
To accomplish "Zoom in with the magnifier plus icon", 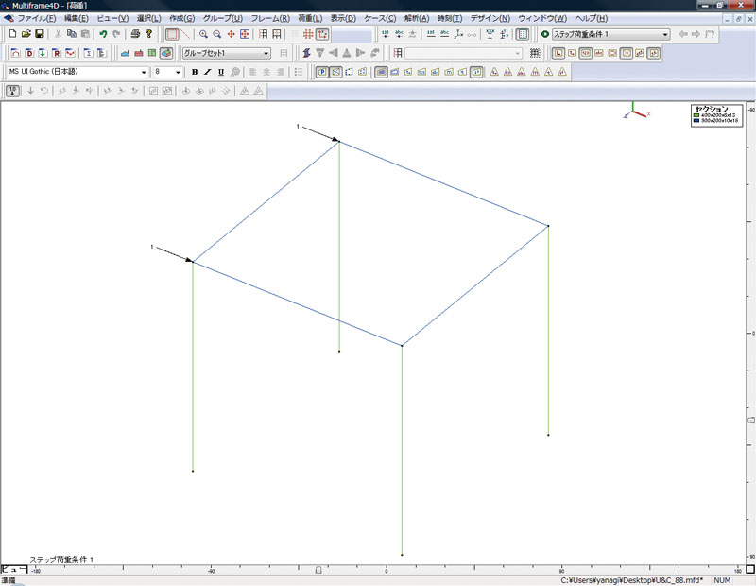I will tap(203, 34).
